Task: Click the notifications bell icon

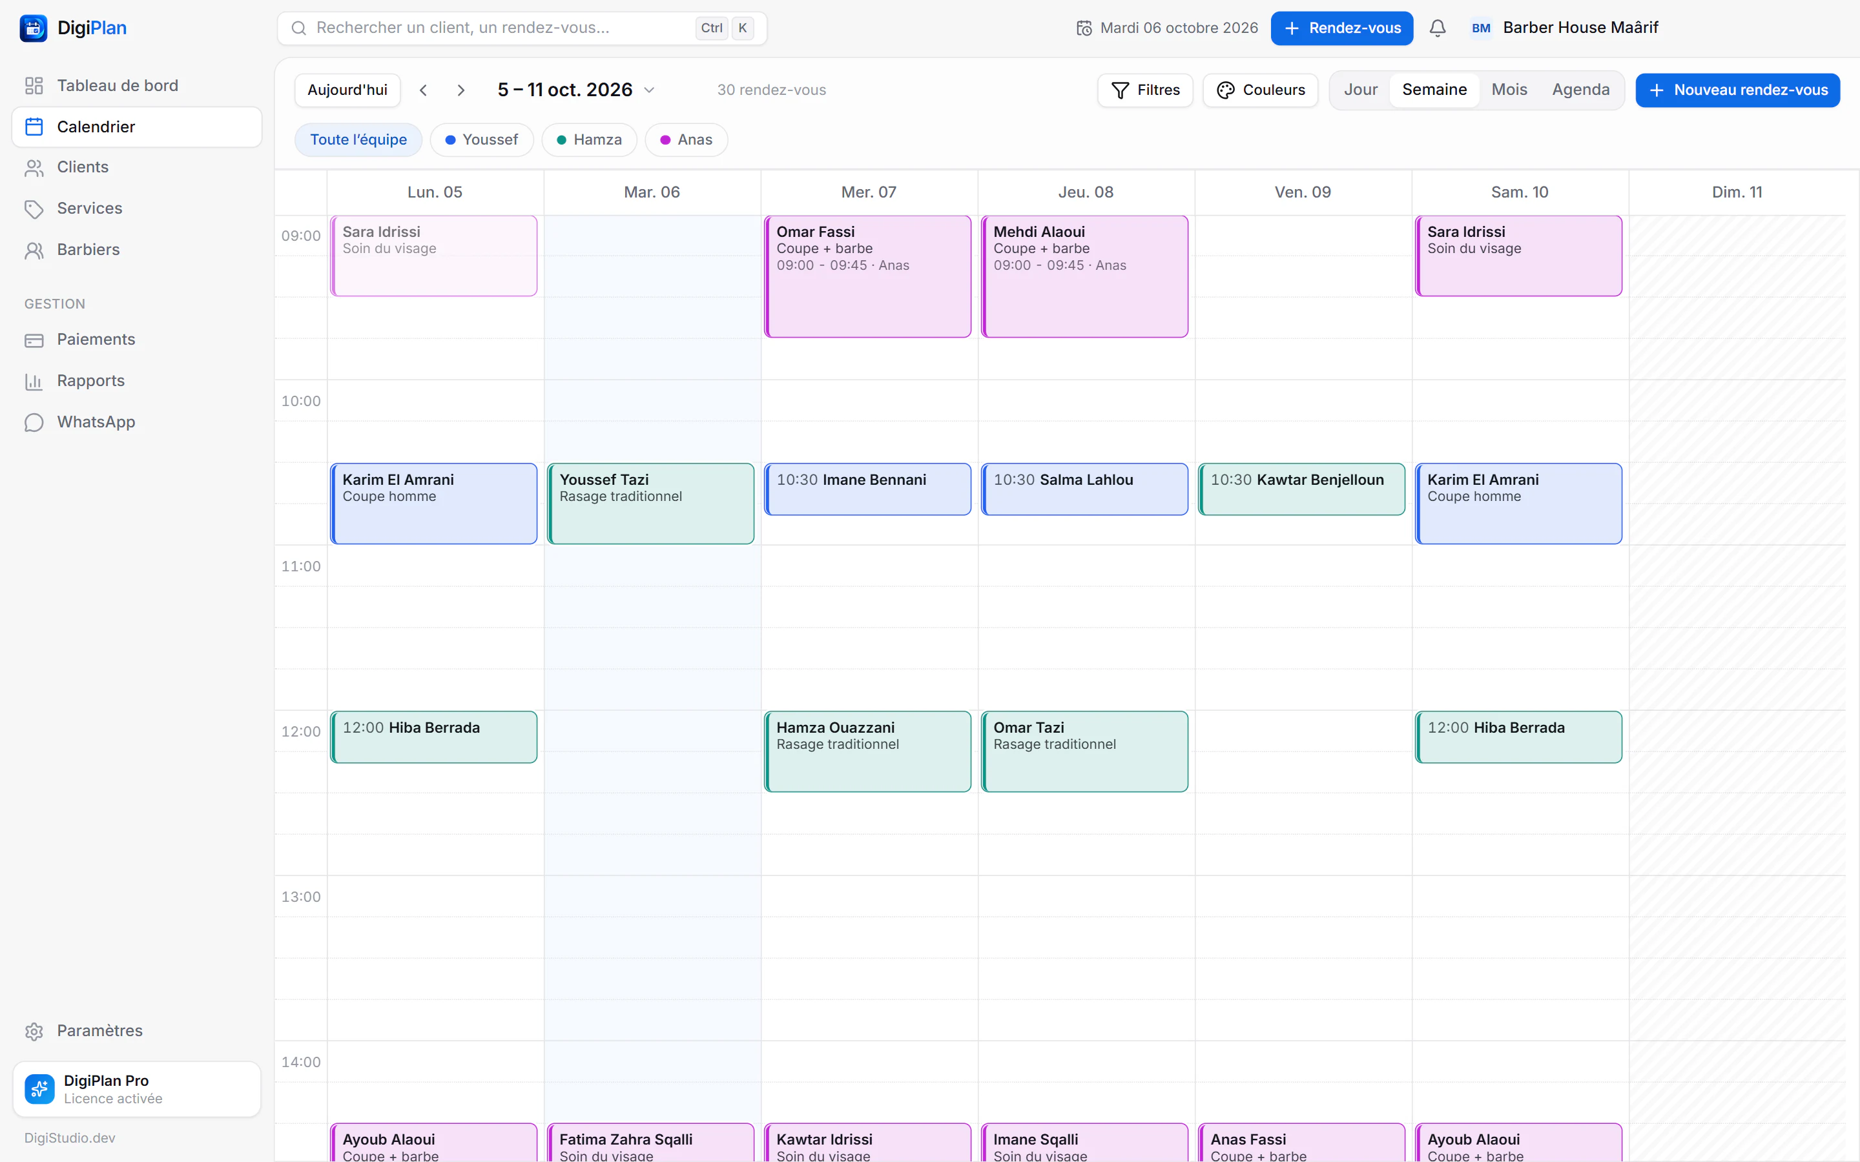Action: pos(1437,28)
